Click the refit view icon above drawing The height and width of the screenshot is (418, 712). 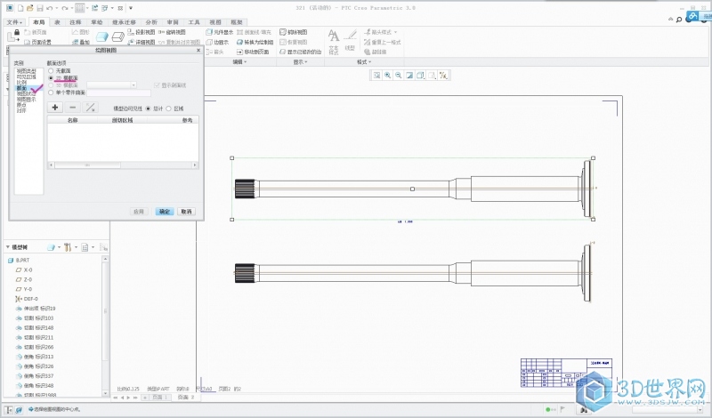pyautogui.click(x=376, y=76)
